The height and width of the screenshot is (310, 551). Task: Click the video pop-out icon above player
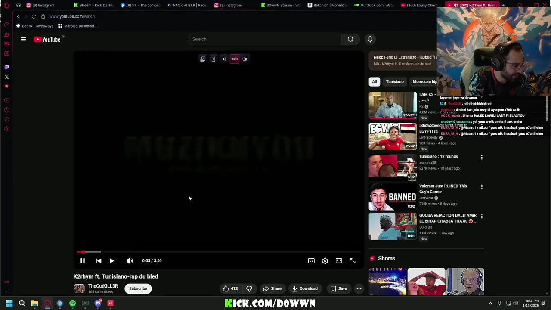pyautogui.click(x=203, y=59)
